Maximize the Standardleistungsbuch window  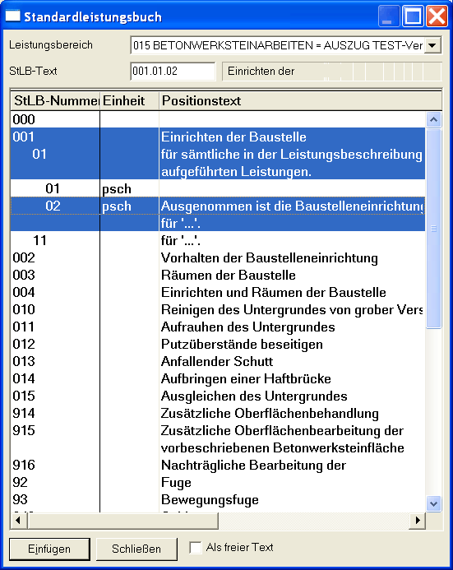[413, 16]
